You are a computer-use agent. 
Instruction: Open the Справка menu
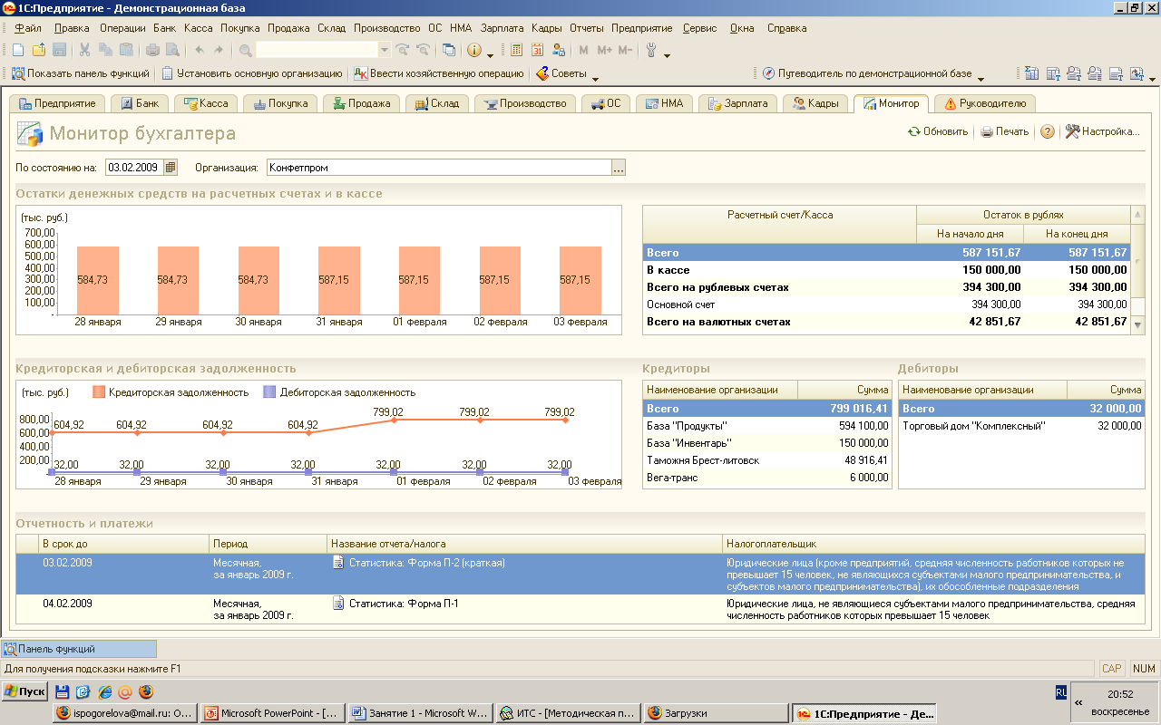point(786,28)
